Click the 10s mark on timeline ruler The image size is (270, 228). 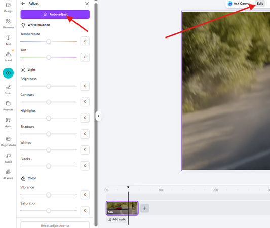161,190
